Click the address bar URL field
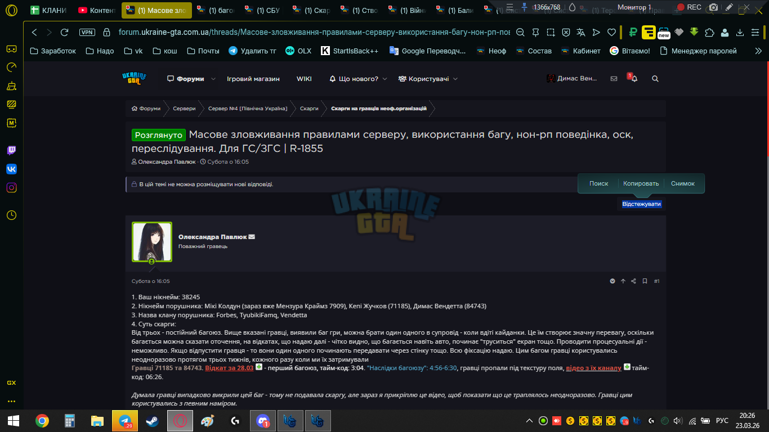 coord(314,32)
